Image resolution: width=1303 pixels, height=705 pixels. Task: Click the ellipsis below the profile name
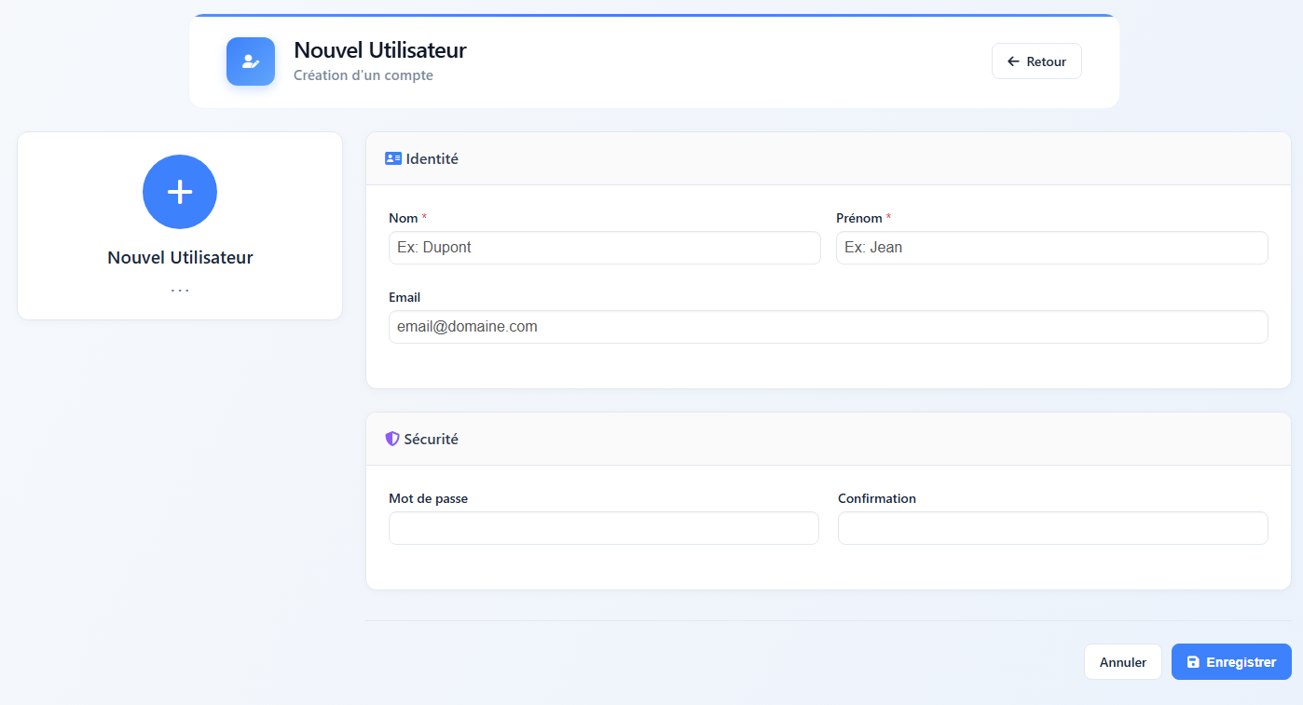[x=180, y=291]
